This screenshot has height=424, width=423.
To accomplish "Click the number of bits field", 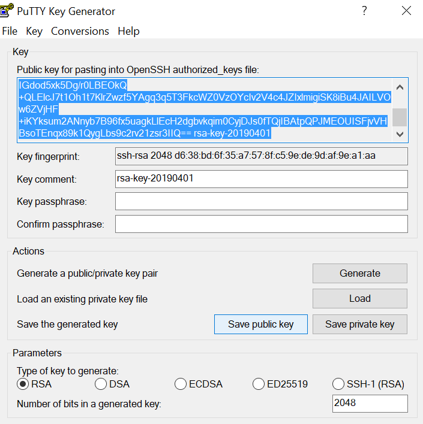I will click(370, 404).
